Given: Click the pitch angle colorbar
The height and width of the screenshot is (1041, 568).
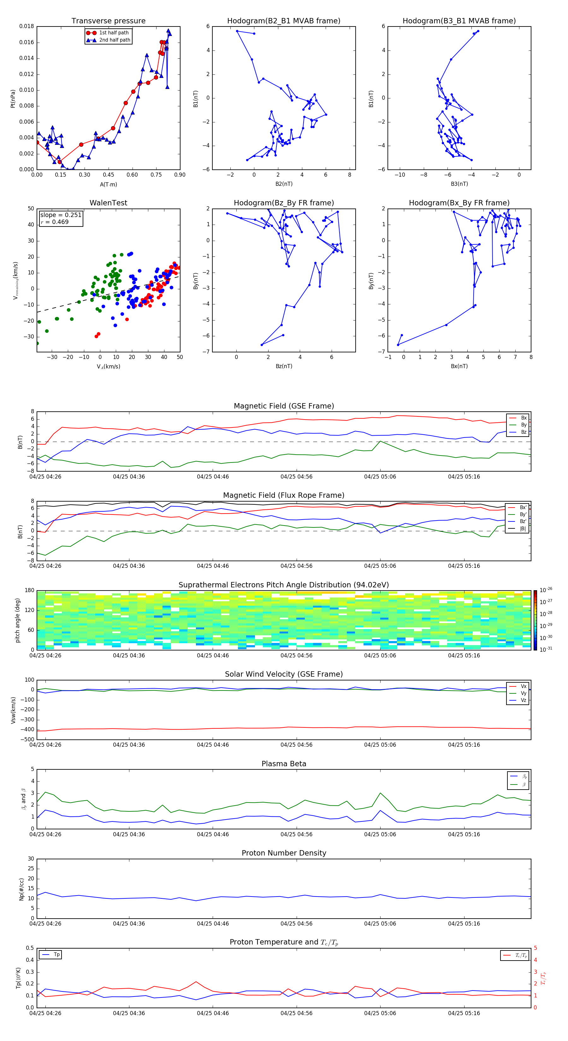Looking at the screenshot, I should pos(535,620).
